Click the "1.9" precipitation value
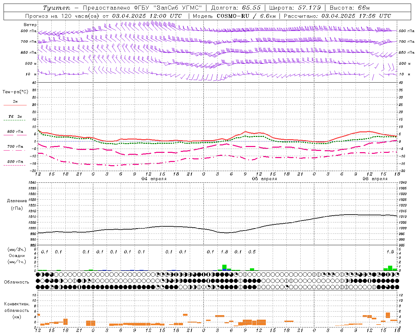416x333 pixels. pos(390,252)
